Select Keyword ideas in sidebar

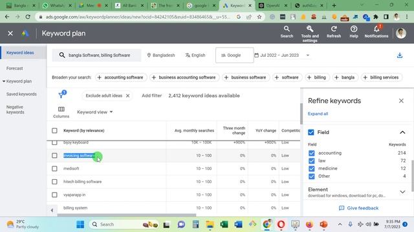tap(20, 53)
